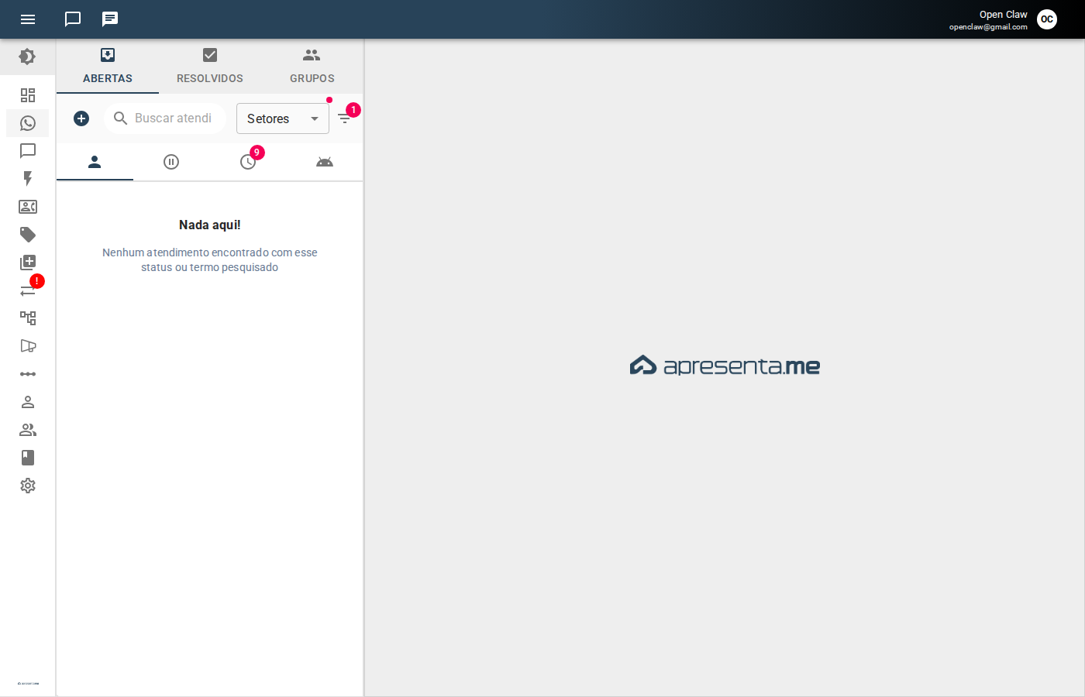Click the lightning bolt quick replies icon
Viewport: 1085px width, 697px height.
(28, 179)
